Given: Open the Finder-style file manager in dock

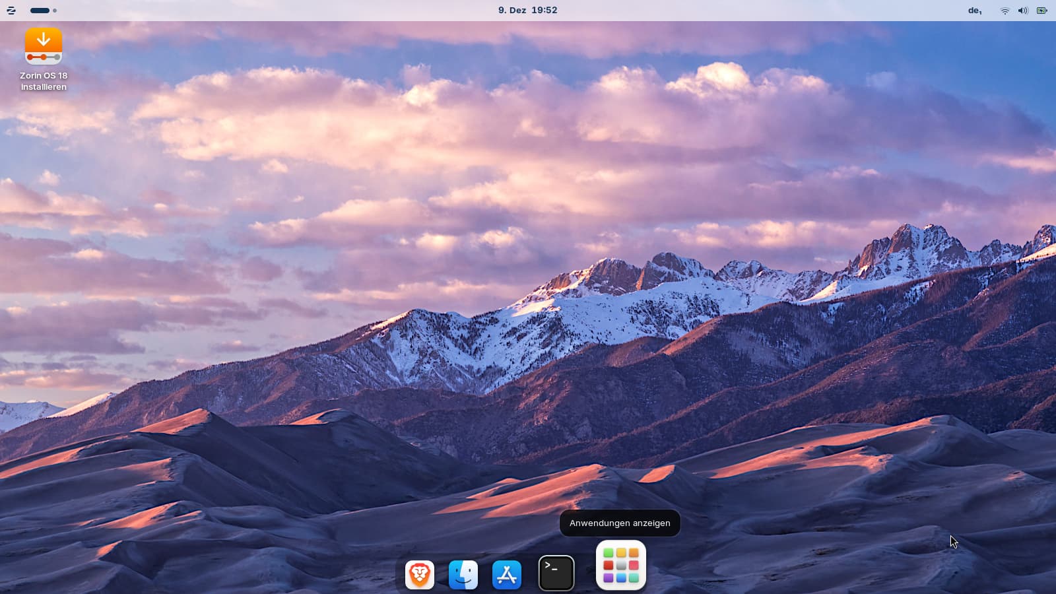Looking at the screenshot, I should [x=463, y=574].
